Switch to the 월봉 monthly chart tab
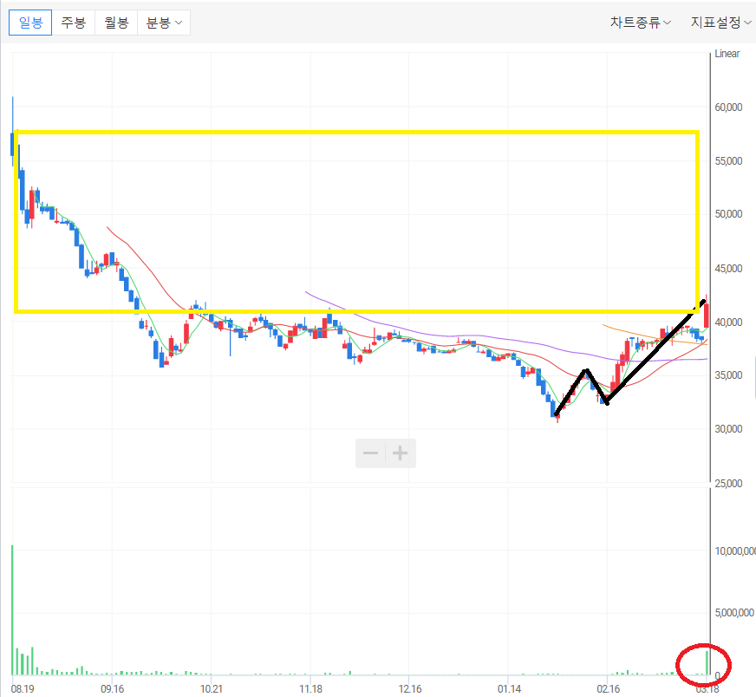The width and height of the screenshot is (756, 697). pyautogui.click(x=116, y=23)
